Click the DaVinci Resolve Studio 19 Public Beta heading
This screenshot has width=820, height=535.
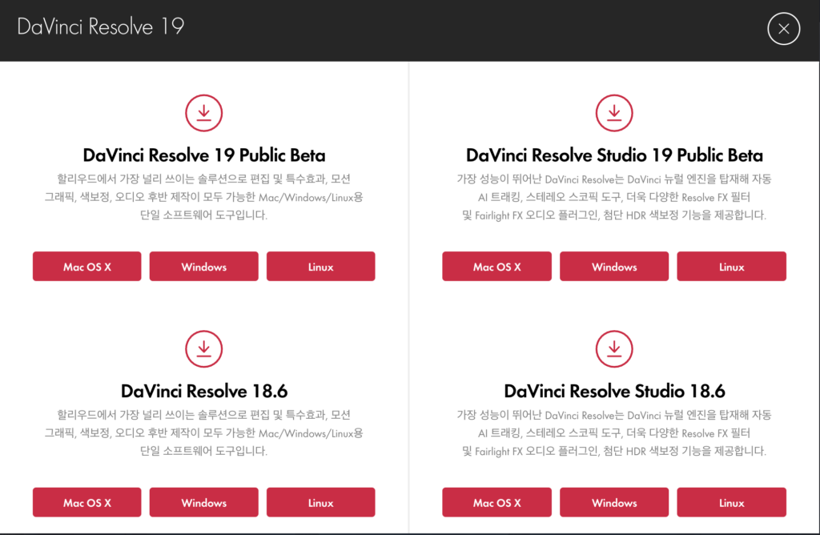[614, 155]
